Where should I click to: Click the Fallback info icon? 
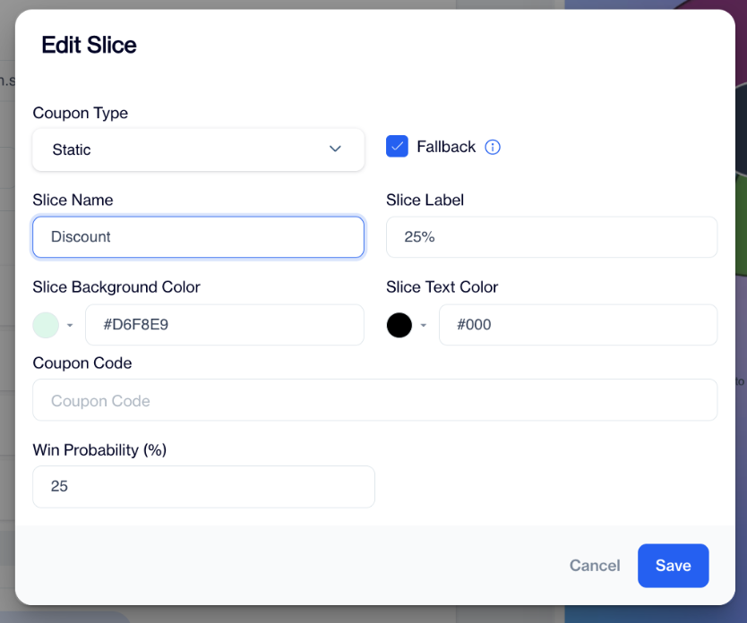click(493, 147)
